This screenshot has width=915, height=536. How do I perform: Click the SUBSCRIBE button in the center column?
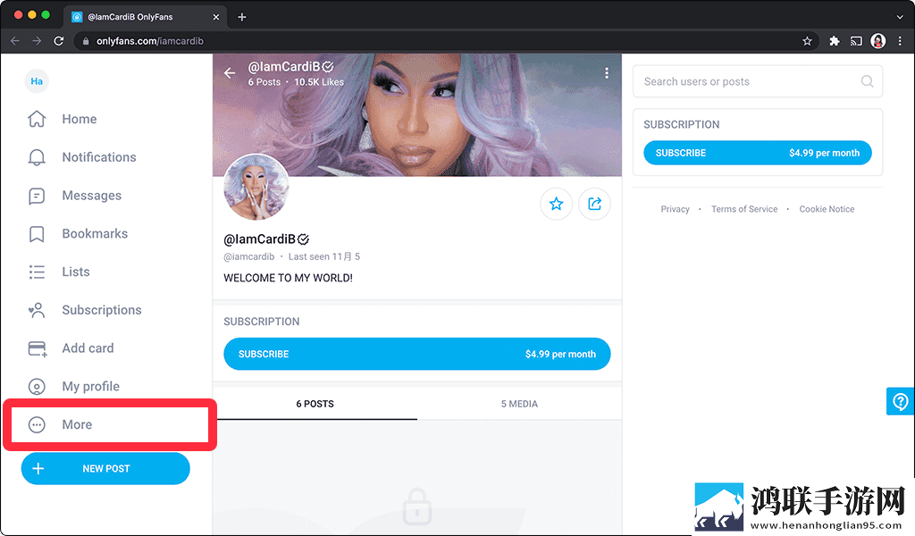coord(416,354)
